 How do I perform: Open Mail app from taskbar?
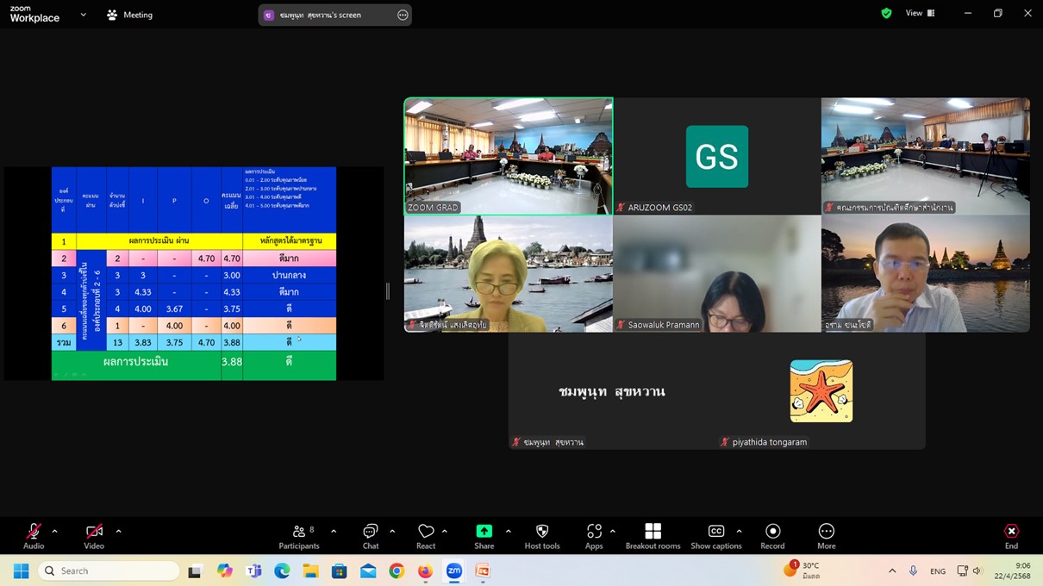(x=368, y=570)
